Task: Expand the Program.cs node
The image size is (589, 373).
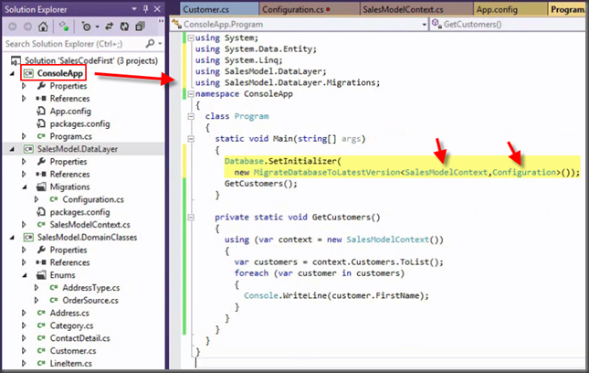Action: [x=24, y=136]
